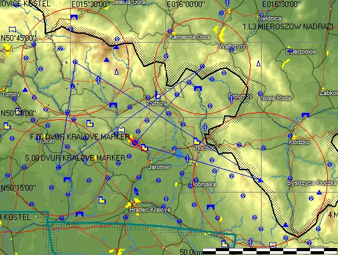Click the northwest task turnpoint where blue legs meet
This screenshot has height=255, width=338.
click(75, 62)
